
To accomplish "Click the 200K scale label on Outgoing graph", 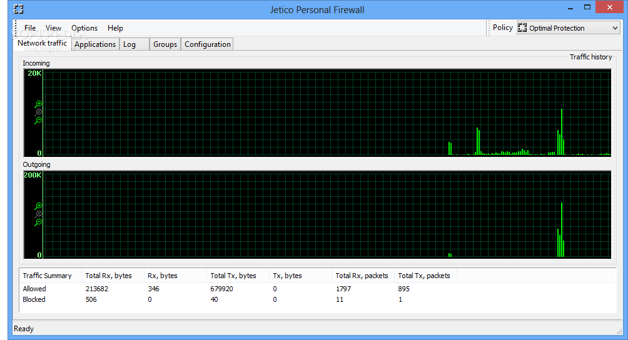I will tap(33, 175).
